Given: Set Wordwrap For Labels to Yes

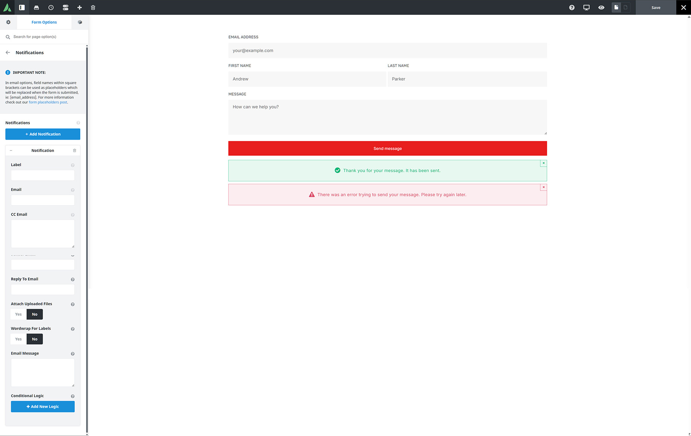Looking at the screenshot, I should tap(18, 339).
